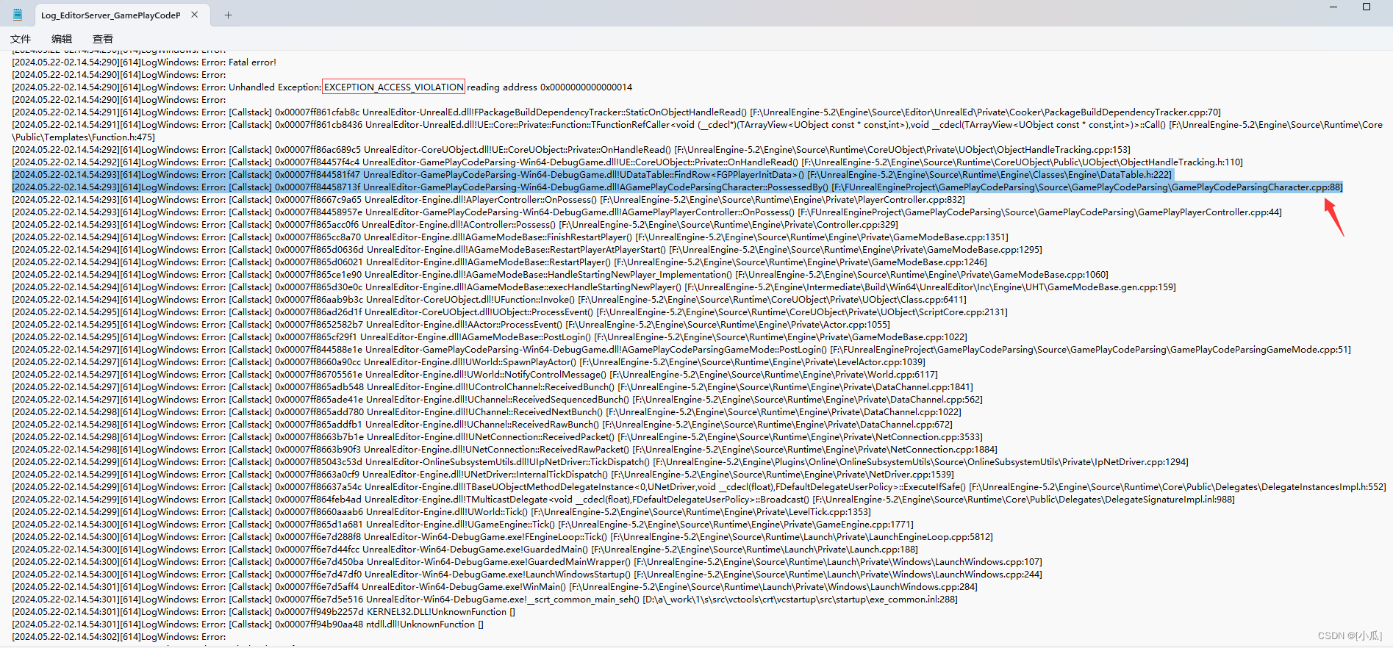
Task: Click the ntdll.dll!UnknownFunction line
Action: [248, 624]
